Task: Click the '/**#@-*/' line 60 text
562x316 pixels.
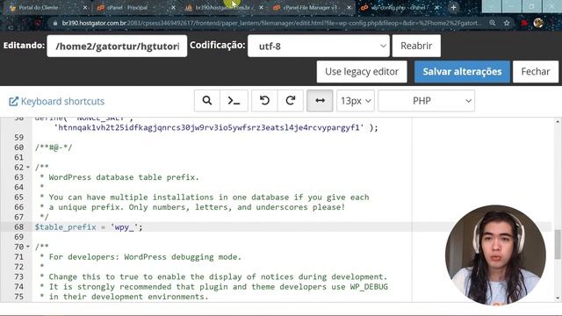Action: pyautogui.click(x=54, y=147)
